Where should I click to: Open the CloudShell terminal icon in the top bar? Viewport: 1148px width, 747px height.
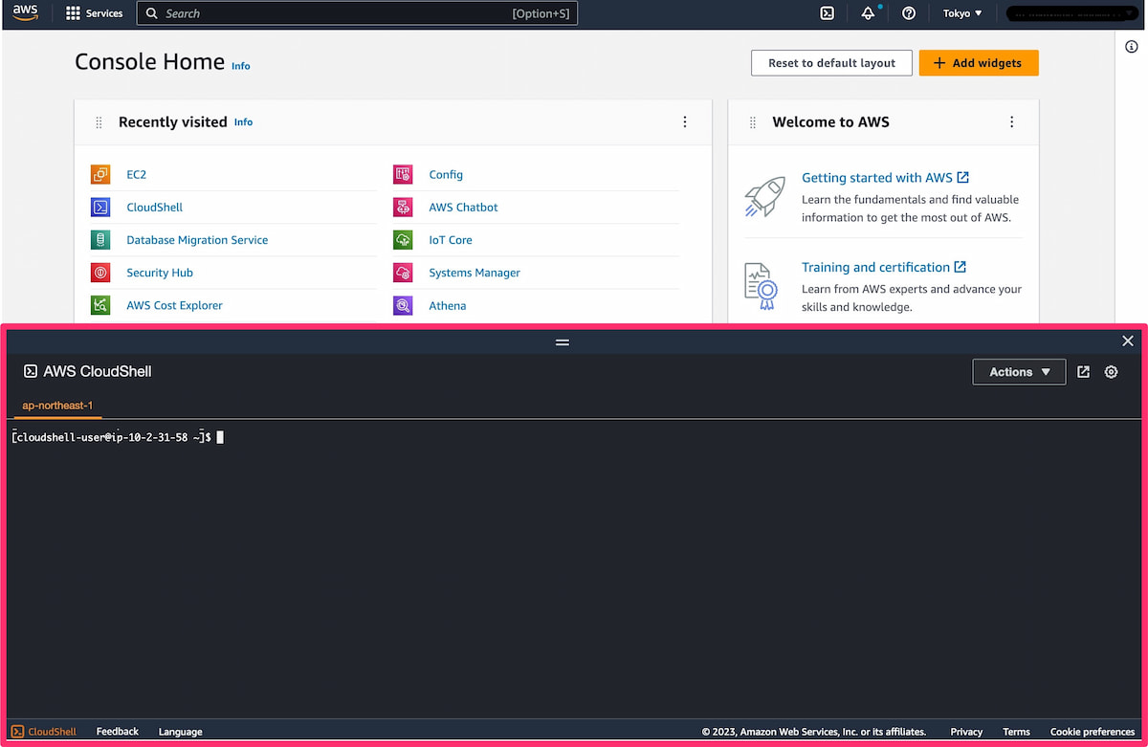point(827,13)
